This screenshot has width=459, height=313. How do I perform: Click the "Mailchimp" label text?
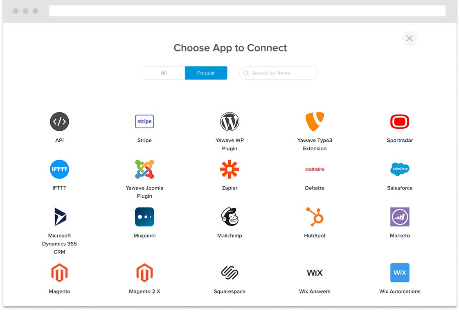click(229, 235)
